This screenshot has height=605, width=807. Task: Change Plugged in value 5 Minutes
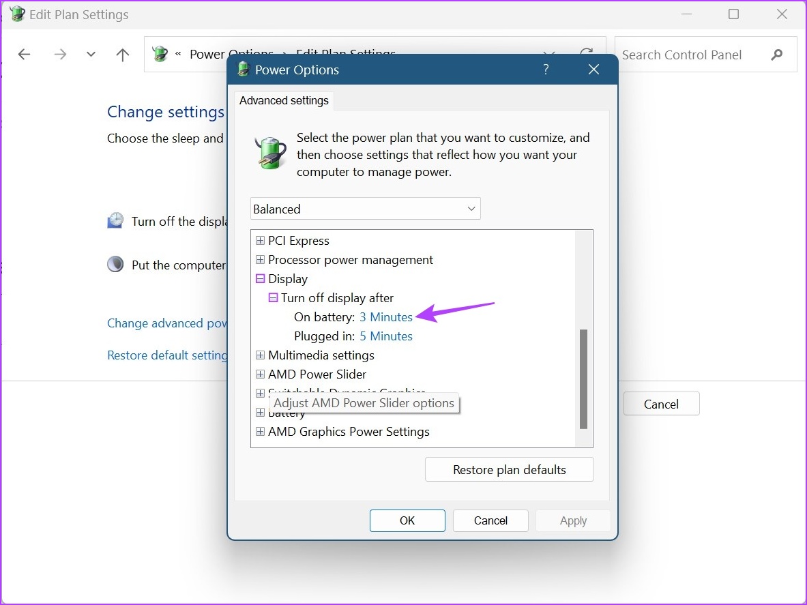[386, 336]
